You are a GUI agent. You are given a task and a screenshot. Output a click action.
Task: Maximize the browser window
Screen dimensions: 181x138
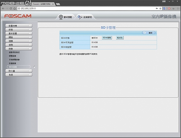[x=173, y=2]
